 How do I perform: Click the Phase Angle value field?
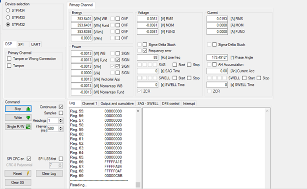click(x=217, y=57)
